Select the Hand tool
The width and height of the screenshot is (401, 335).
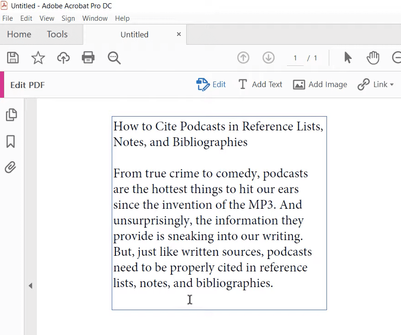373,58
